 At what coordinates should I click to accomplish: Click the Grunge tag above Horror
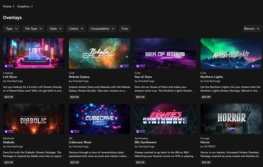click(205, 138)
